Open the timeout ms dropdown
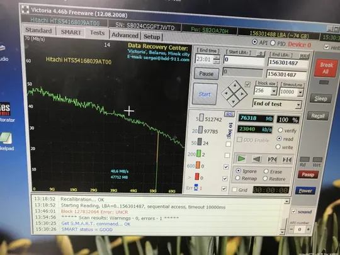 click(300, 93)
